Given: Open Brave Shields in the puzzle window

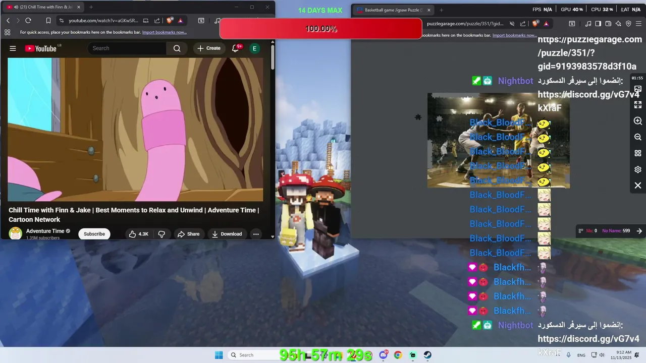Looking at the screenshot, I should click(x=536, y=24).
